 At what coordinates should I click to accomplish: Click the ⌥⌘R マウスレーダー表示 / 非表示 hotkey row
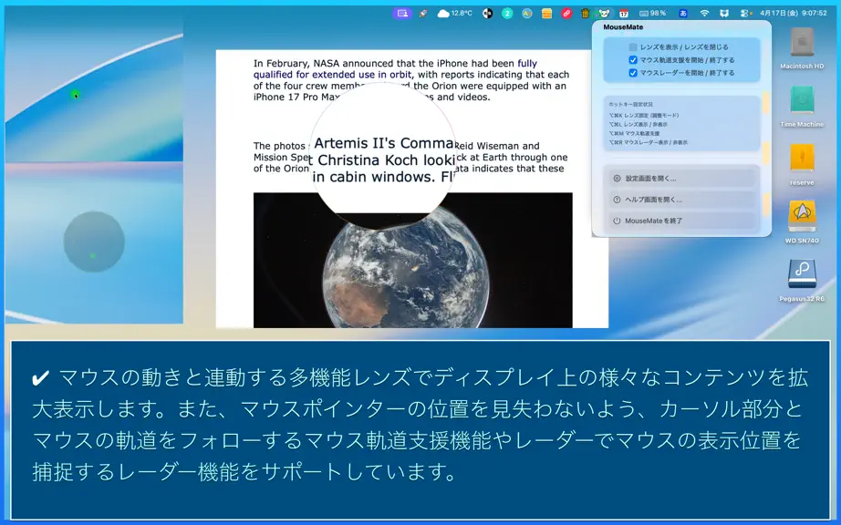tap(648, 142)
